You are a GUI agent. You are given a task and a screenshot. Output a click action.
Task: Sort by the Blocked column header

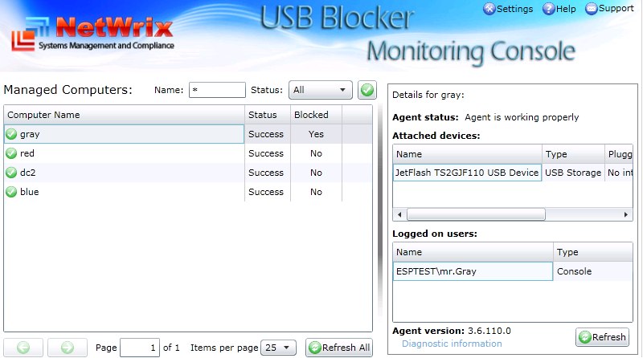point(316,115)
